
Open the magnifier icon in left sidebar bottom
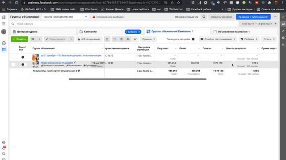click(4, 154)
